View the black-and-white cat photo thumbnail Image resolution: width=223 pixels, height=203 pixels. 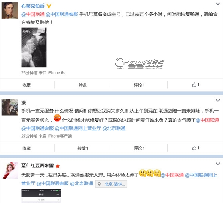click(34, 47)
